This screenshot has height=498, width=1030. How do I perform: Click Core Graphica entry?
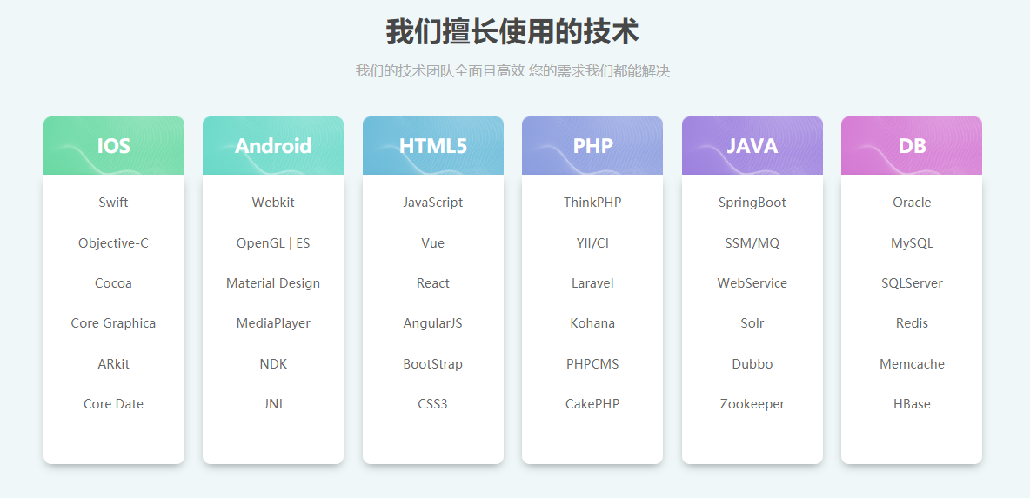tap(114, 323)
